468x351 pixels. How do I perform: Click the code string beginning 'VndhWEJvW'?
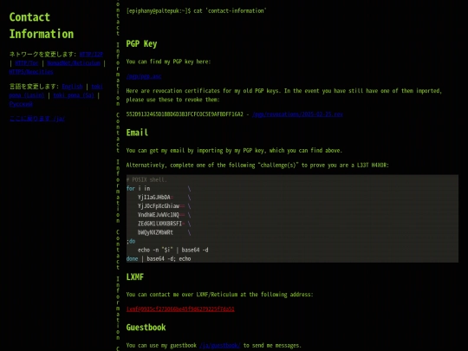(x=161, y=215)
